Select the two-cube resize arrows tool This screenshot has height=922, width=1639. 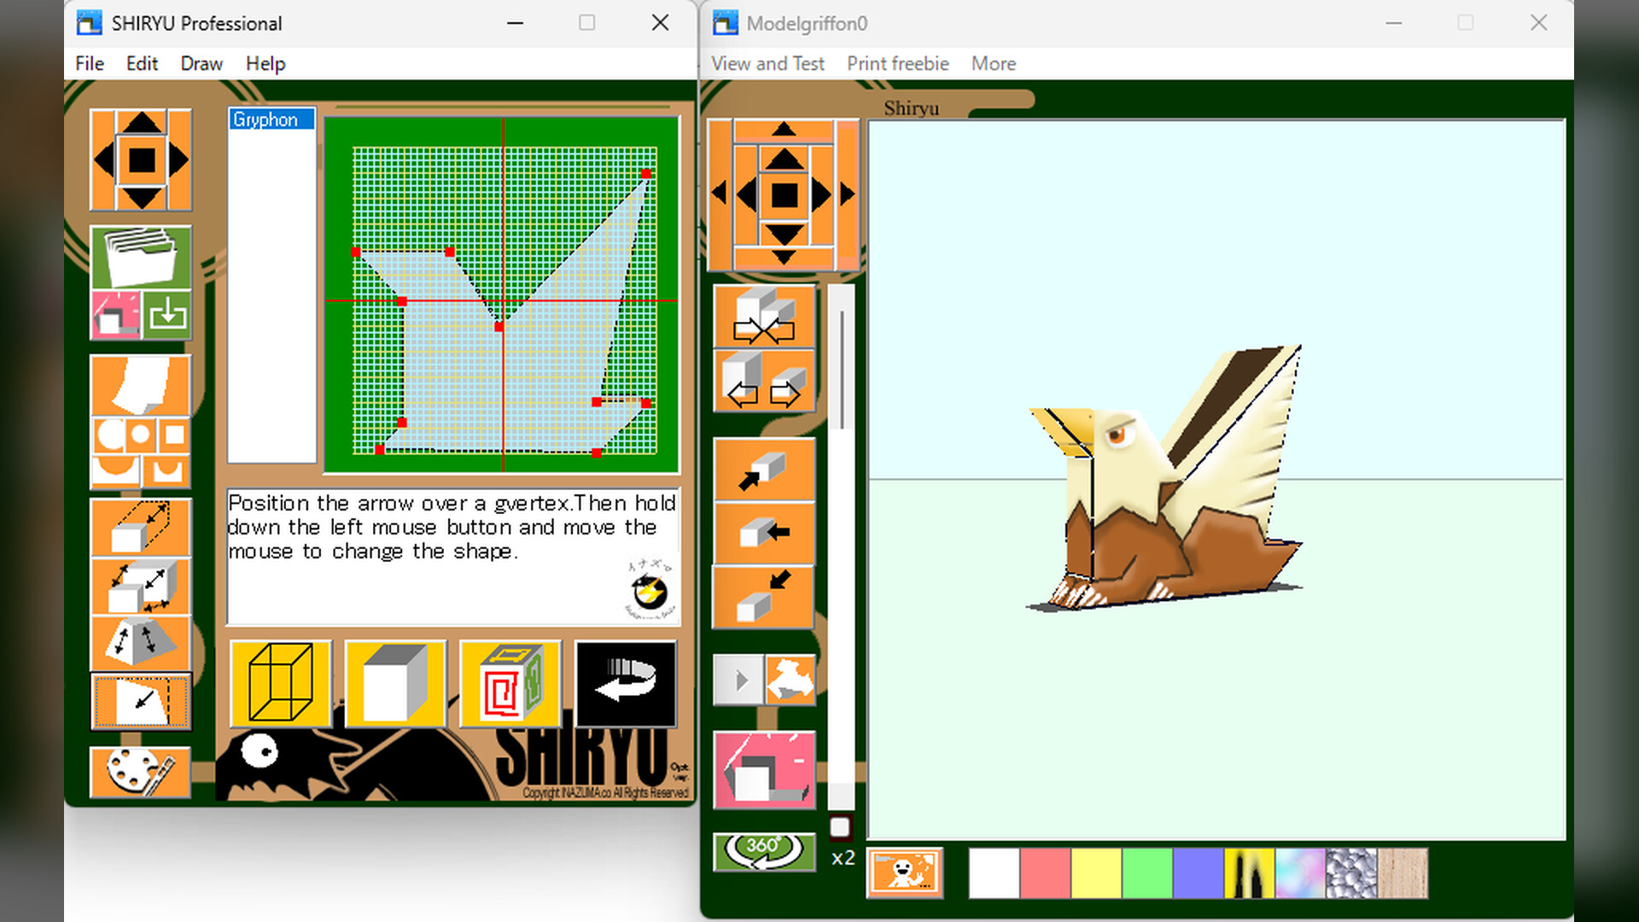click(141, 586)
